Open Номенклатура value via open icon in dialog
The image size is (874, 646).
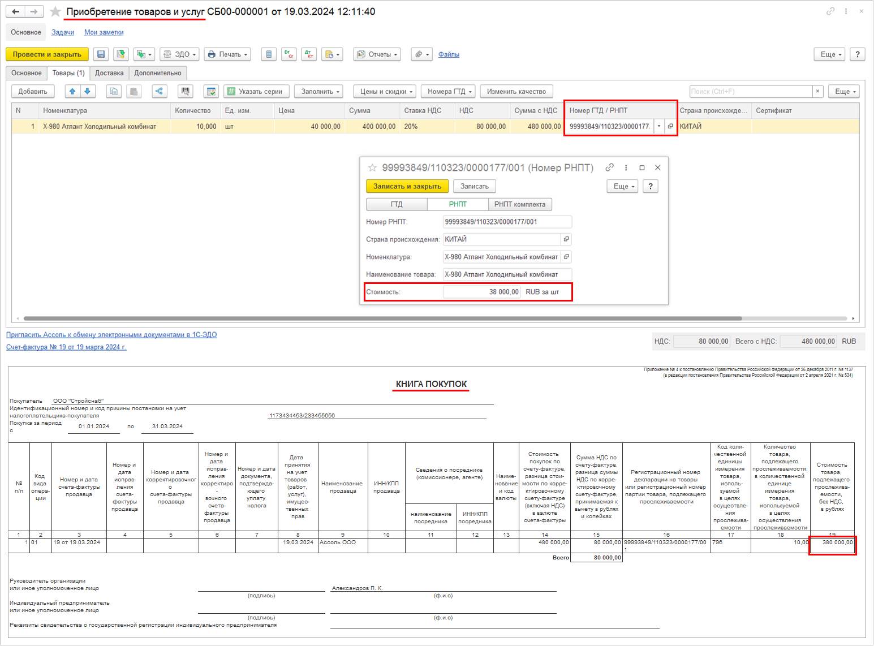click(566, 257)
